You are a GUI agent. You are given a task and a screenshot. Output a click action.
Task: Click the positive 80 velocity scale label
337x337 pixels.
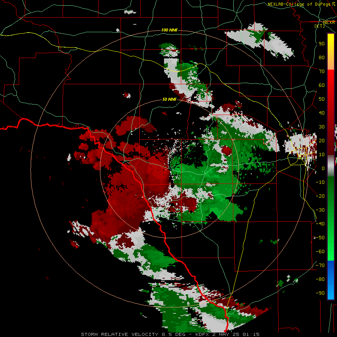(x=322, y=58)
